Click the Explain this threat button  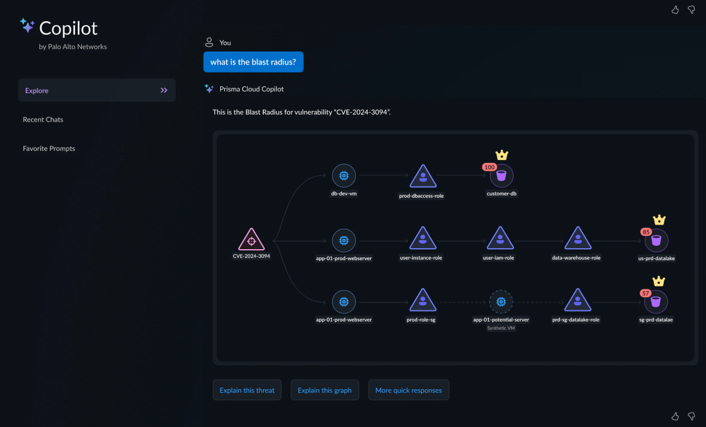pos(247,390)
